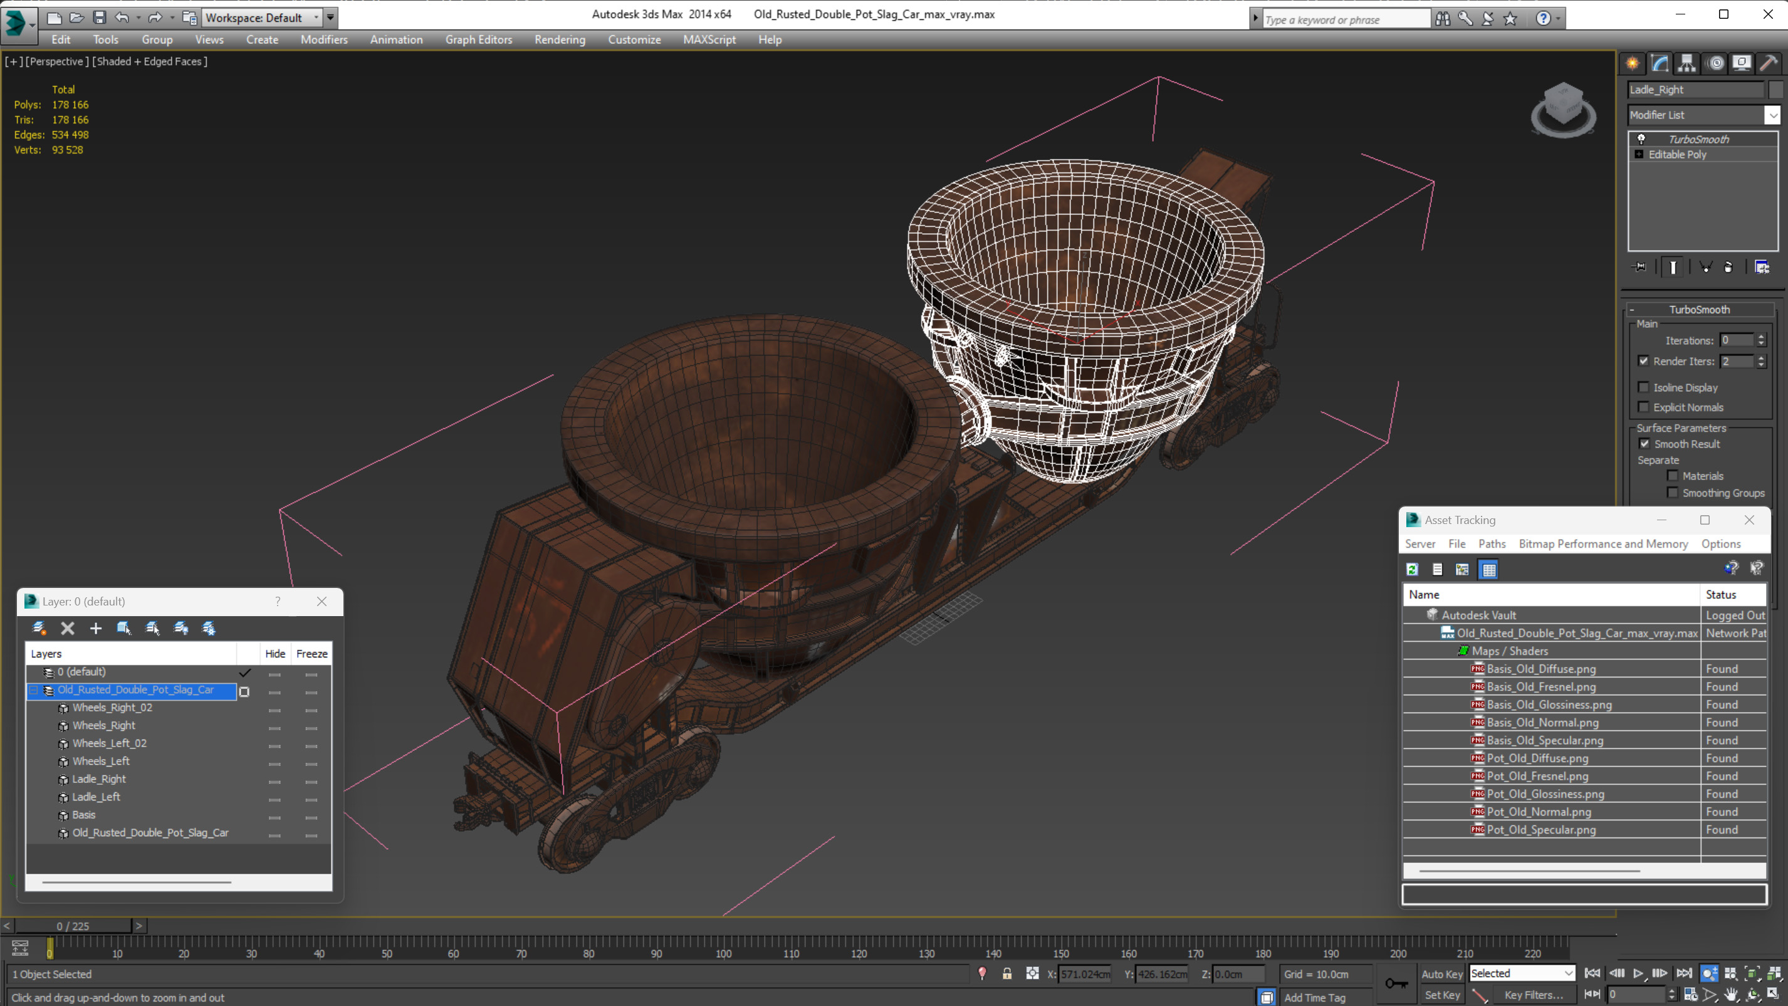The image size is (1788, 1006).
Task: Click the Shaded + Edged Faces viewport label
Action: coord(149,61)
